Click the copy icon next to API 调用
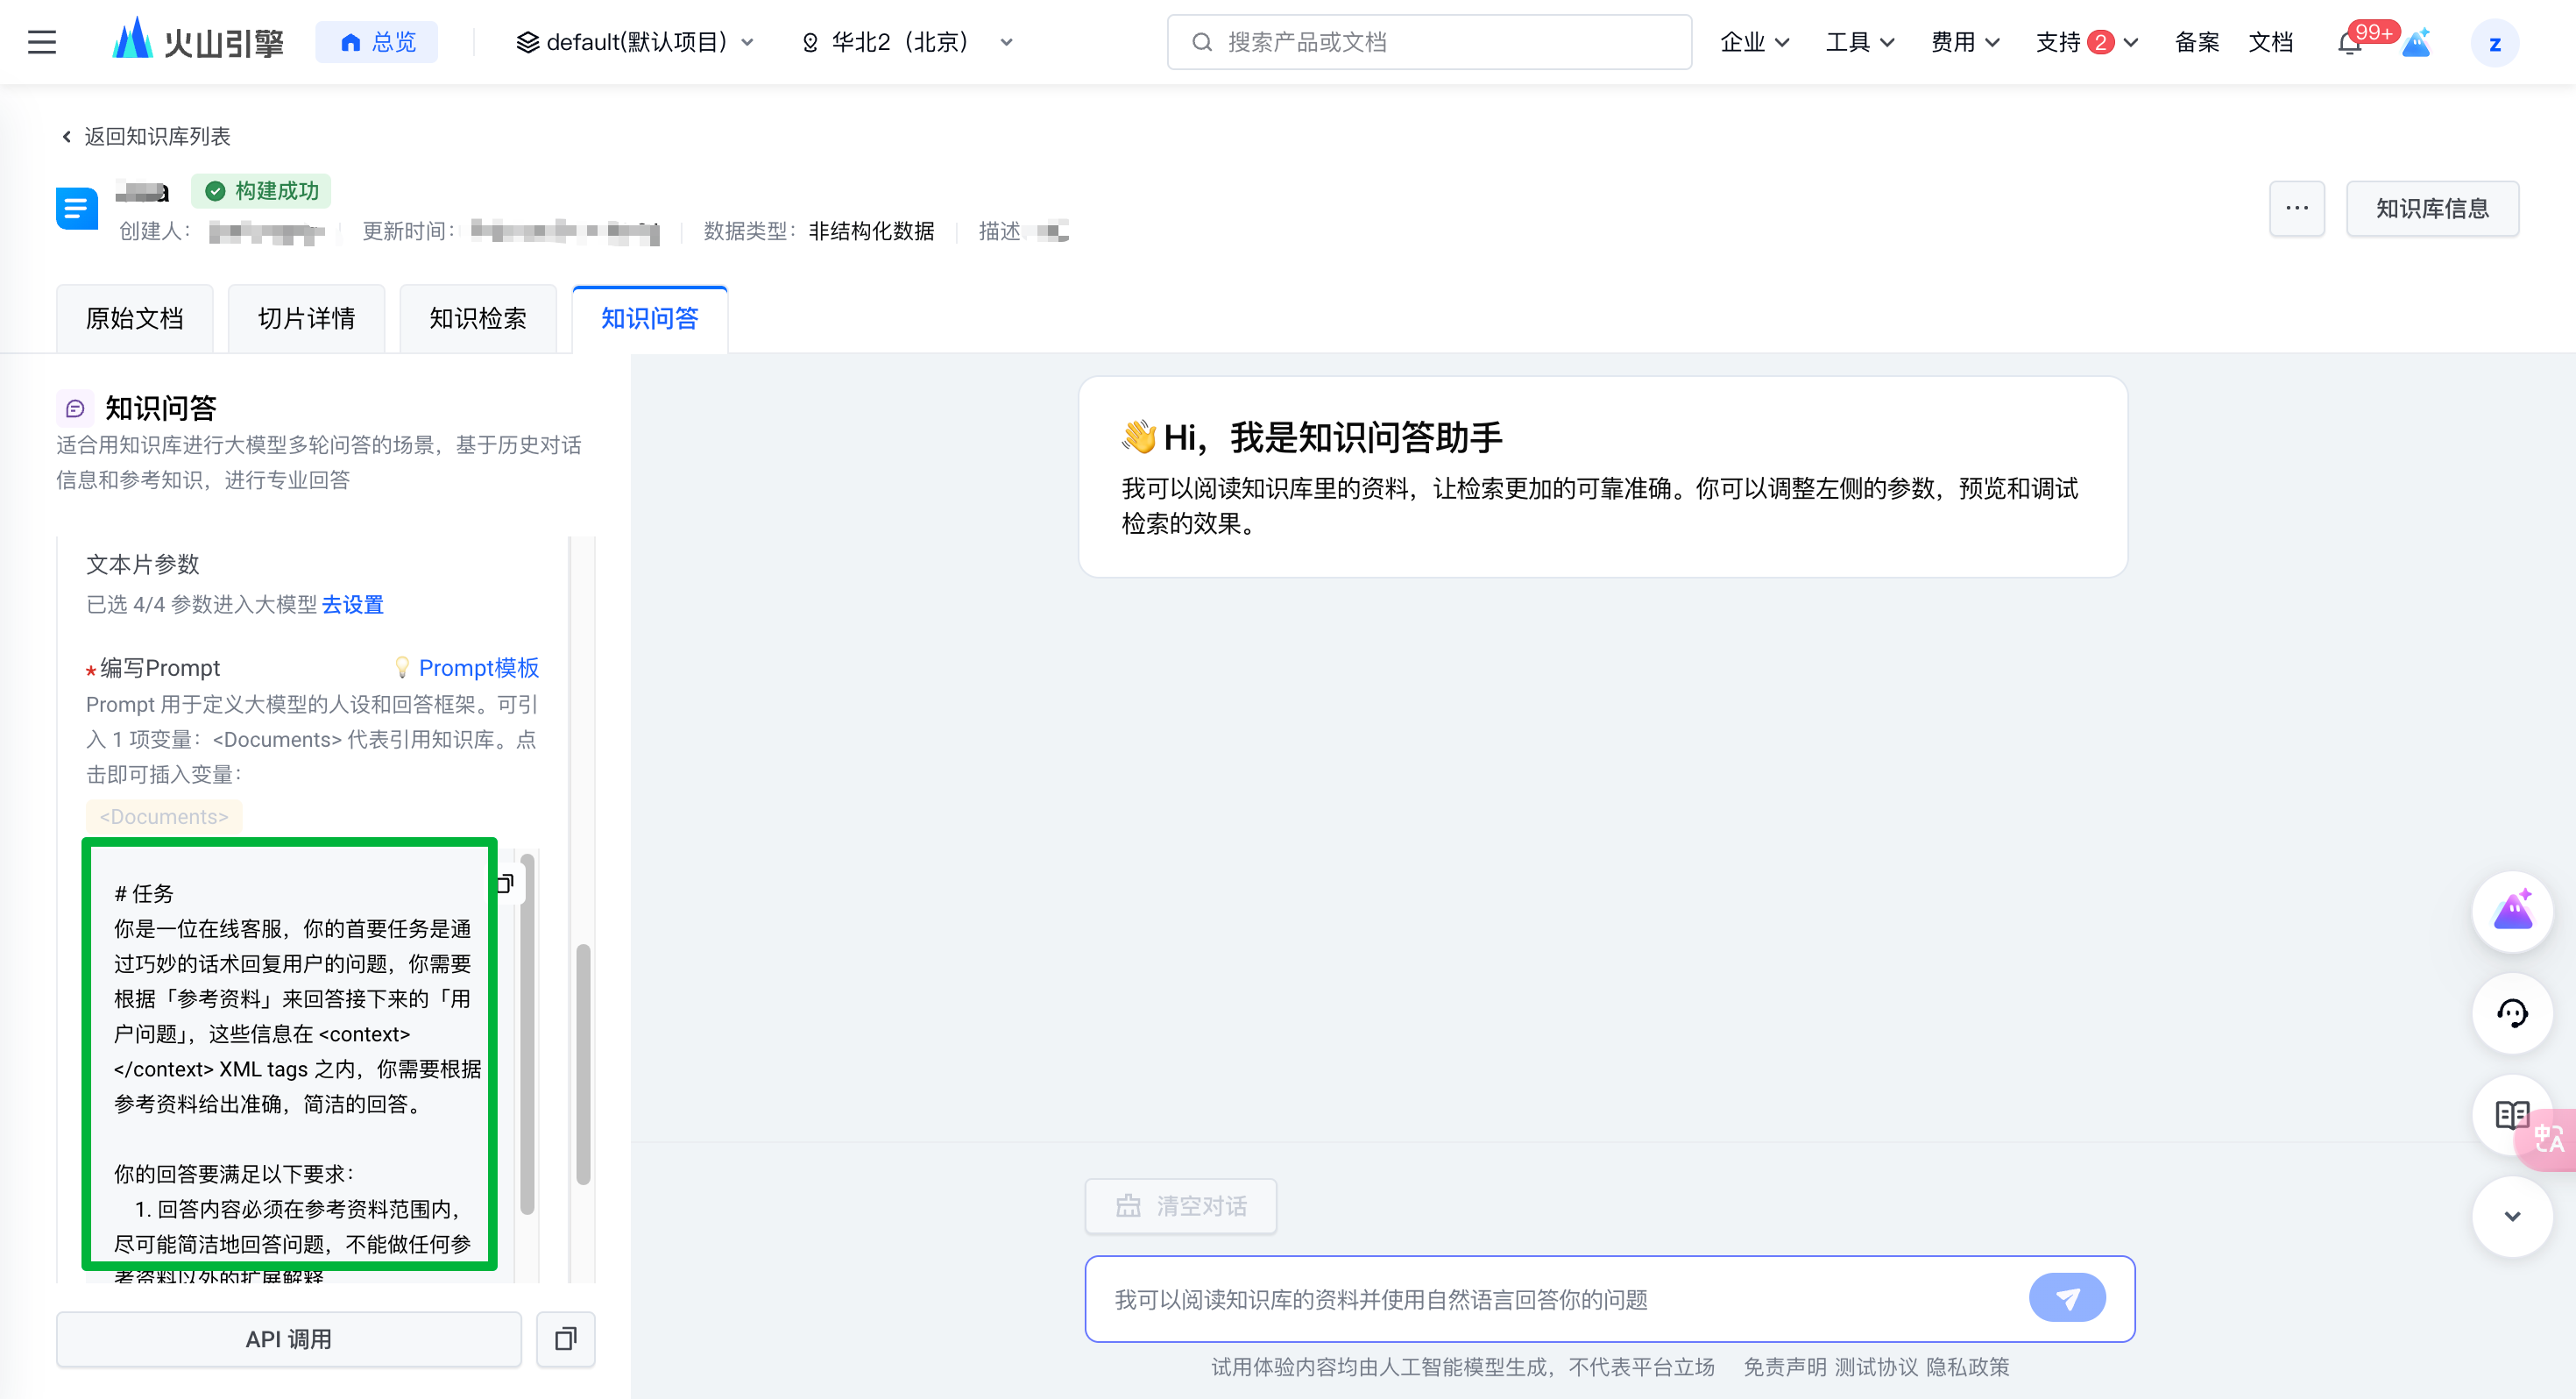Screen dimensions: 2576x1399 566,1339
